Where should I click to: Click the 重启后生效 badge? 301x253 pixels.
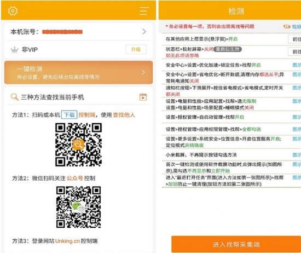coord(228,49)
